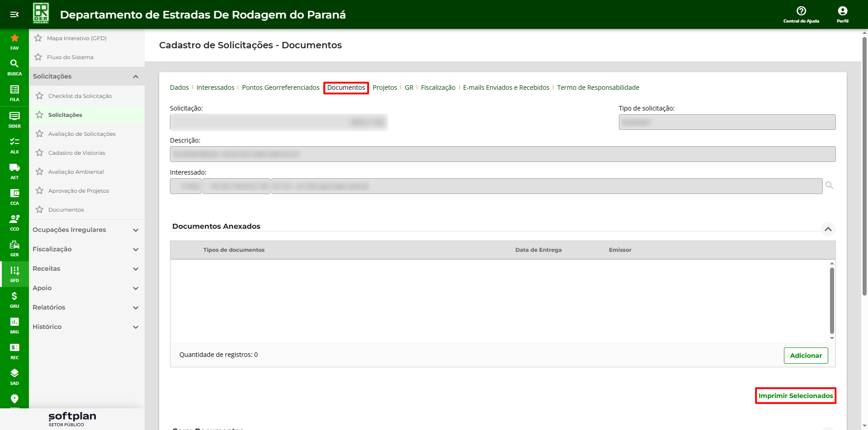Click the Central de Ajuda help icon

pos(801,14)
